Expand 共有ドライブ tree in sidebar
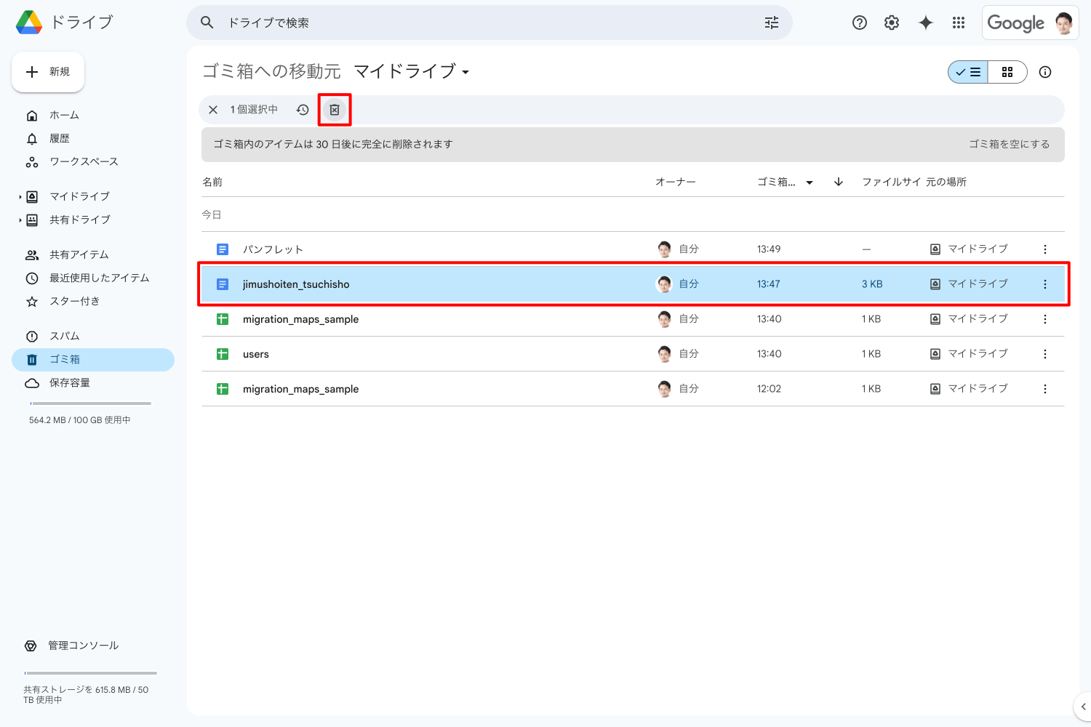Screen dimensions: 1091x727 20,220
